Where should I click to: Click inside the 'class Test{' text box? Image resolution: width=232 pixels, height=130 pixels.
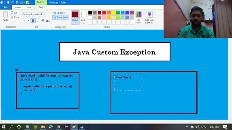[128, 83]
